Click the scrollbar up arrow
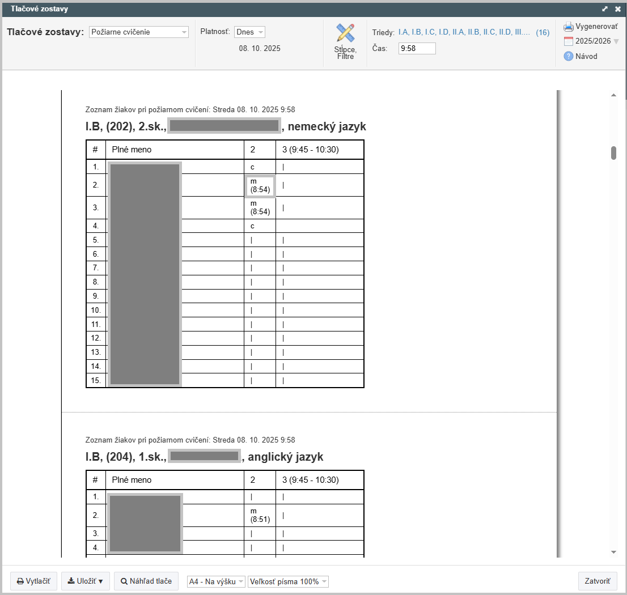The image size is (627, 595). [613, 95]
